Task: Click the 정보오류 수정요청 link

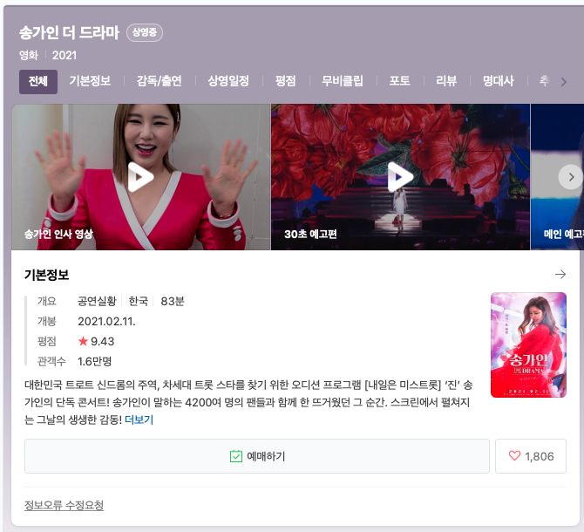Action: click(x=64, y=505)
